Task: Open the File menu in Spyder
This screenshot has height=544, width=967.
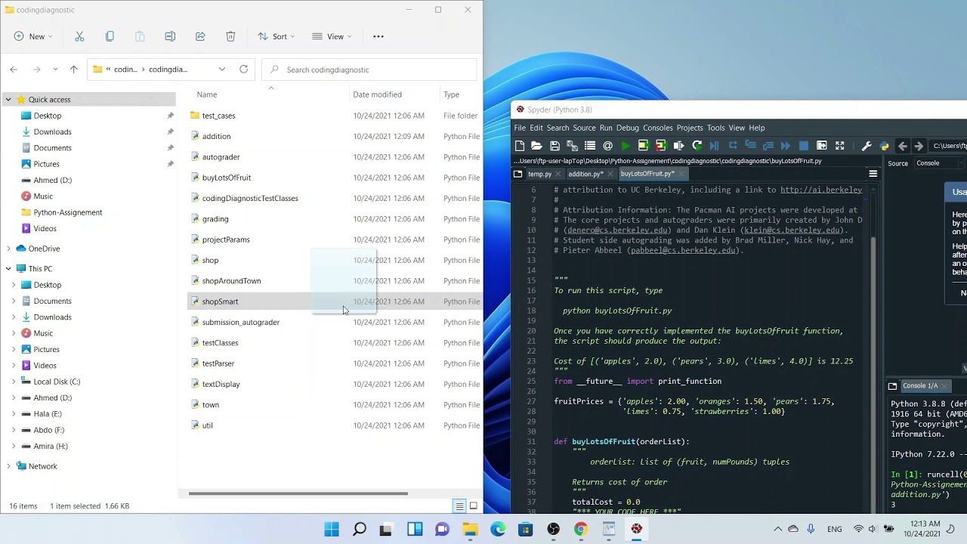Action: (520, 128)
